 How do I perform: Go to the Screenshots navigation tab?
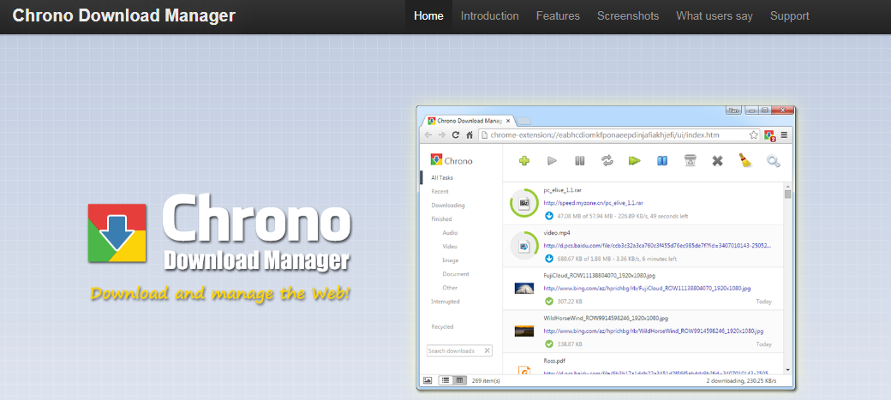(628, 16)
